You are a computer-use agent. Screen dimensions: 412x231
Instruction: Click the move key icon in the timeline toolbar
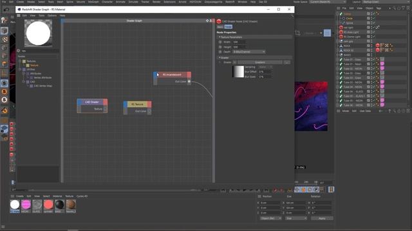point(297,190)
